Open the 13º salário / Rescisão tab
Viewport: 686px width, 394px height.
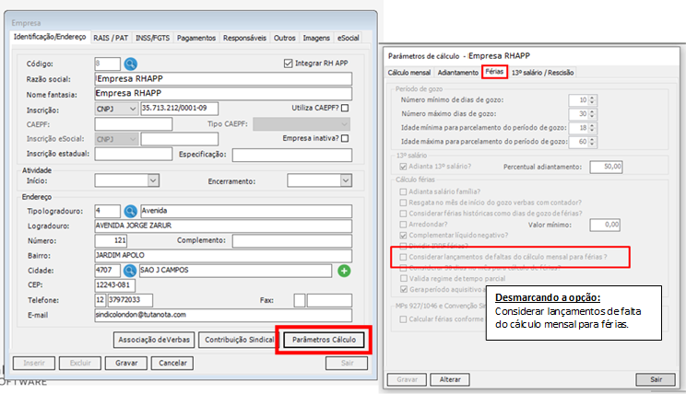tap(542, 73)
